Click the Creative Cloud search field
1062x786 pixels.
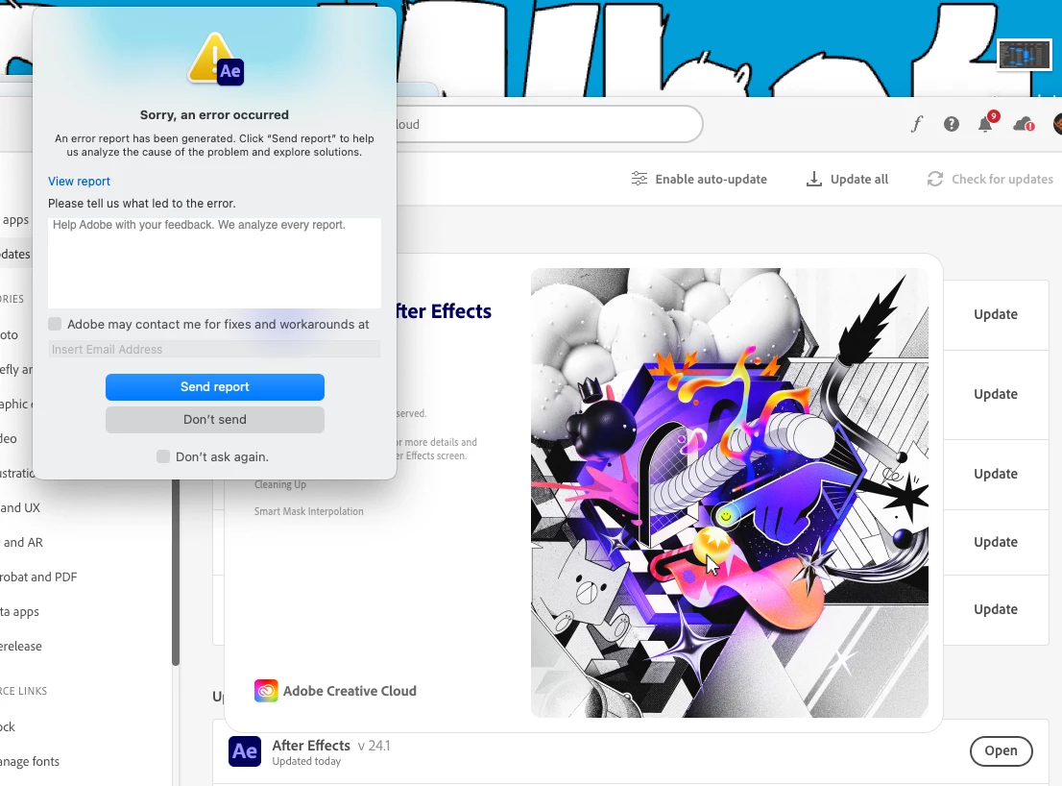pos(548,124)
